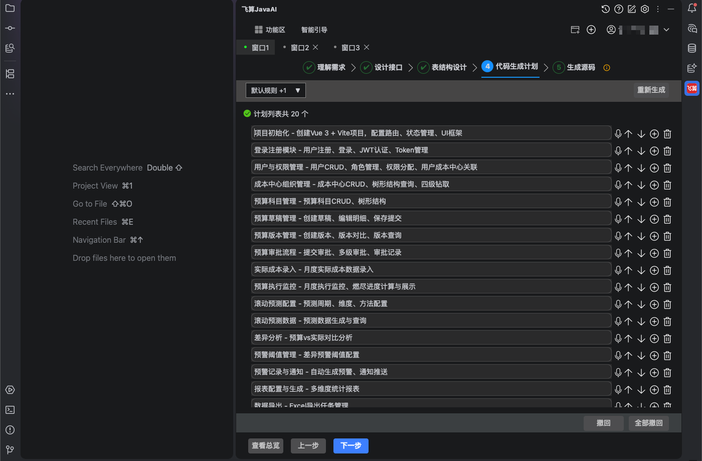Close the 窗口2 tab

315,47
